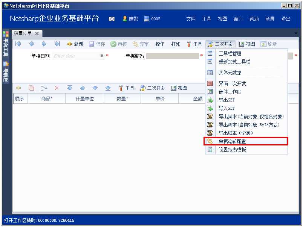The image size is (303, 227).
Task: Click the user 暗影 profile icon
Action: coord(125,19)
